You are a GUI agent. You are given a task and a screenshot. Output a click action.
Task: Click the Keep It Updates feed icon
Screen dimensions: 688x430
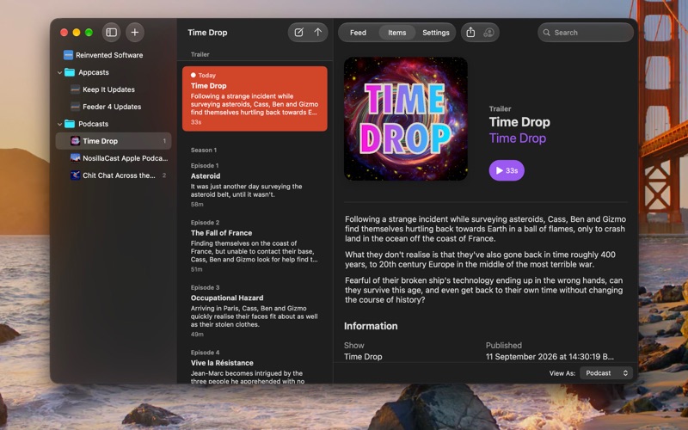[75, 89]
